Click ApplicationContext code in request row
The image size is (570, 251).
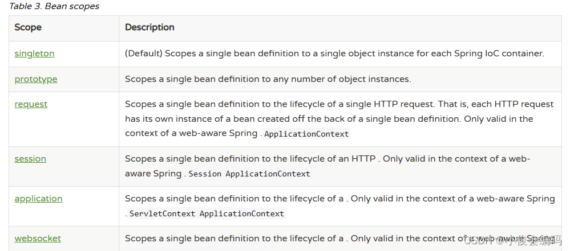click(x=306, y=134)
